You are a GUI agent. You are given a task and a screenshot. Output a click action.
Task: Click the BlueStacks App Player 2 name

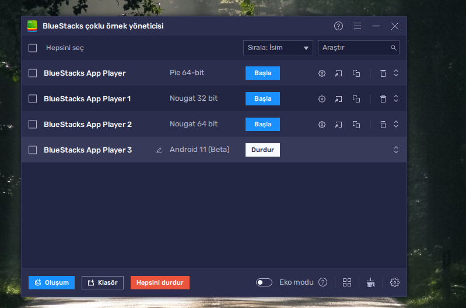[x=87, y=125]
